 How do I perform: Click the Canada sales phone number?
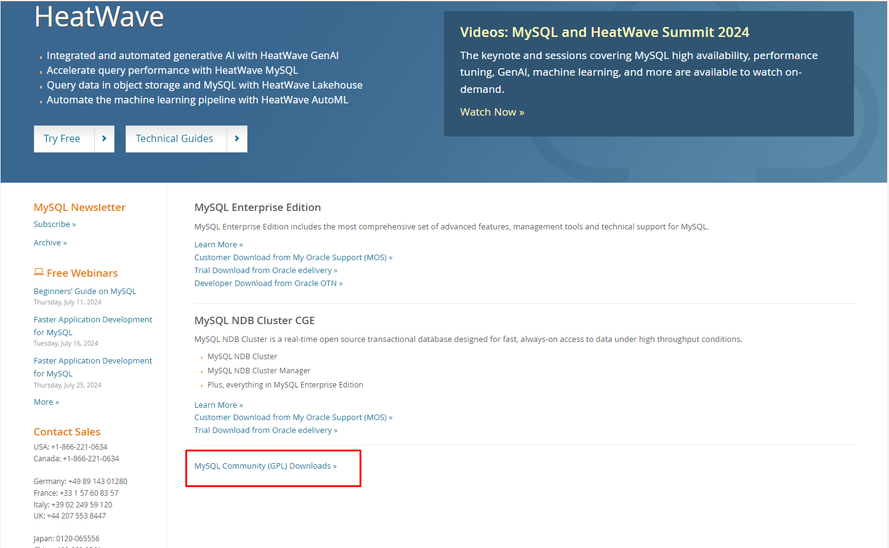tap(91, 459)
